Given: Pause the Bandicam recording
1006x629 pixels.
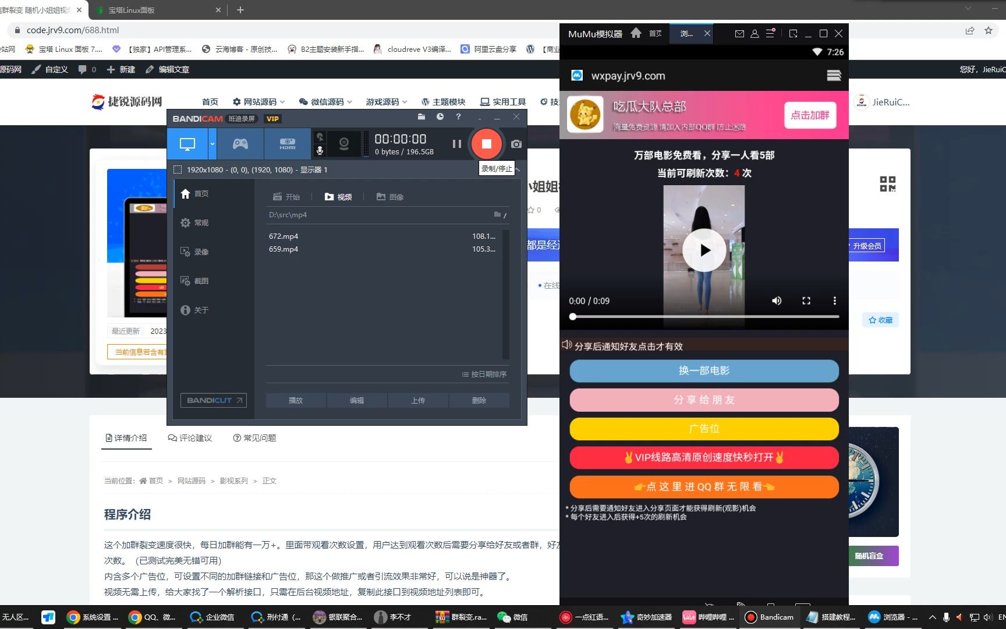Looking at the screenshot, I should pos(457,144).
